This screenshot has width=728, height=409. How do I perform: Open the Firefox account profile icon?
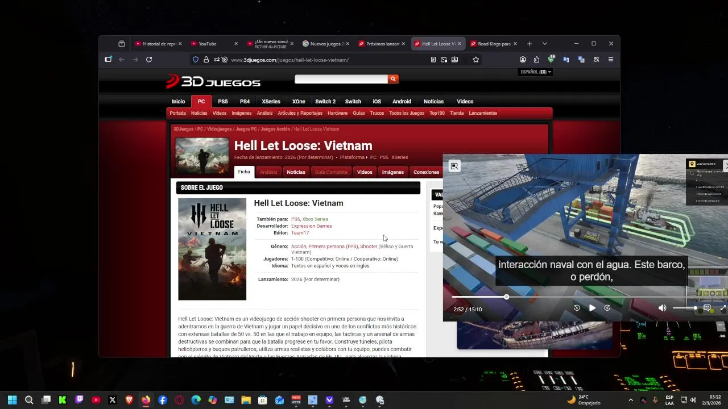523,59
